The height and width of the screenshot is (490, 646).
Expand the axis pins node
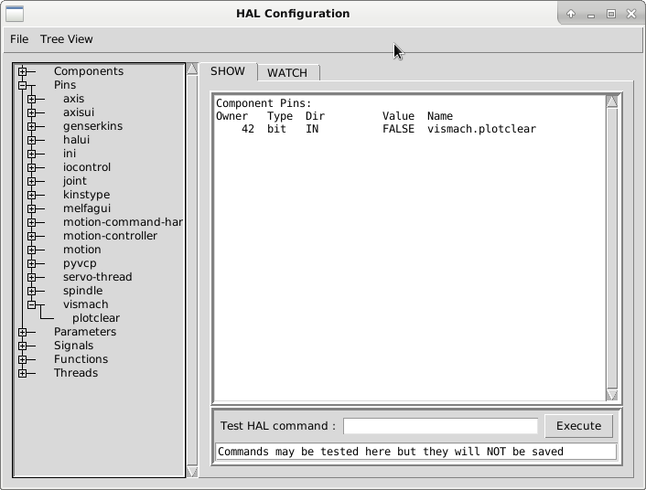tap(32, 99)
